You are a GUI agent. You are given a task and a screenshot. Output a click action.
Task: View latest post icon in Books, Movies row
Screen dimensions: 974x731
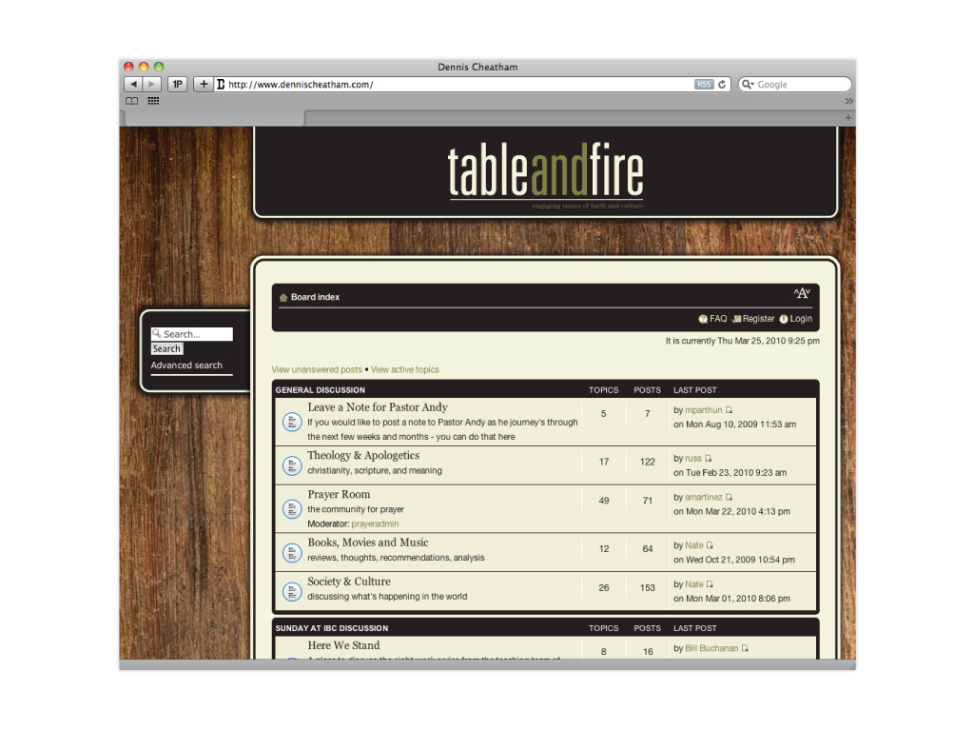click(x=710, y=545)
